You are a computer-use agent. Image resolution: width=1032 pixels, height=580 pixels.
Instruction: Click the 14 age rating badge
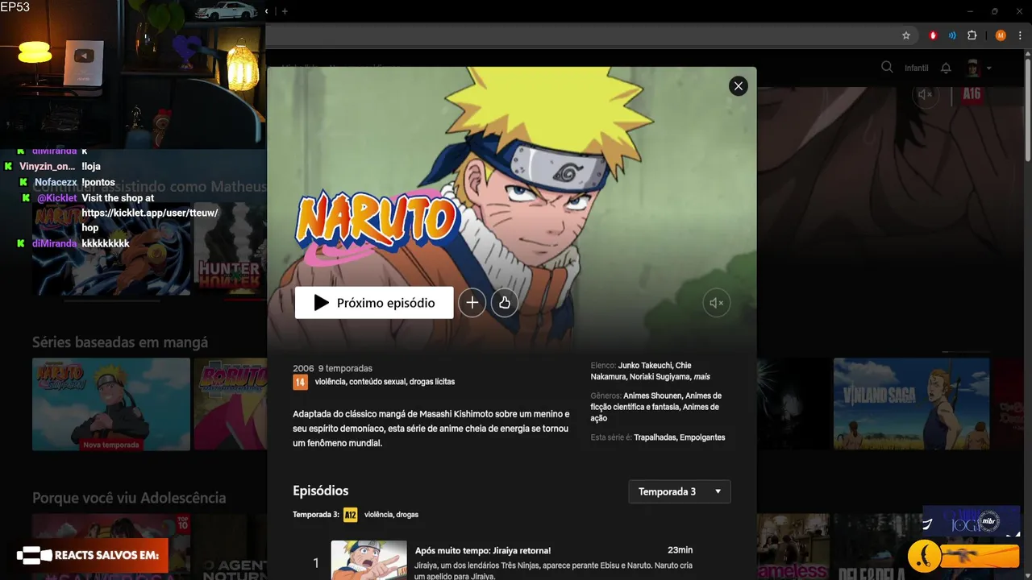pyautogui.click(x=300, y=382)
